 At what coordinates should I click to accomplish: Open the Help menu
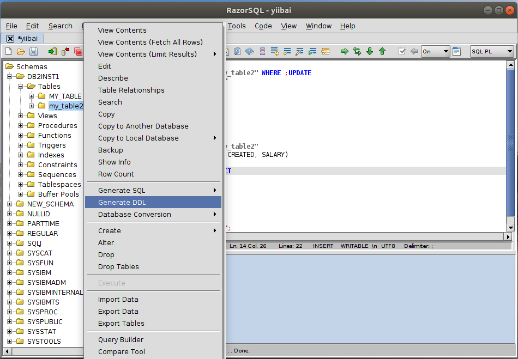[x=347, y=26]
